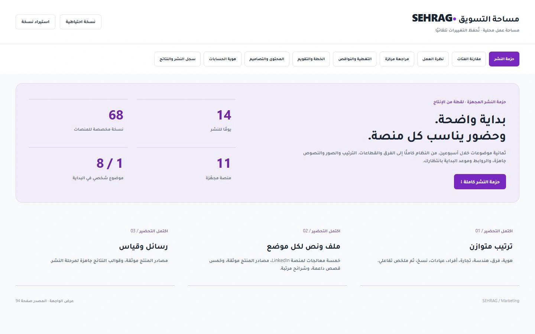This screenshot has width=535, height=334.
Task: Click the stat number 11
Action: pyautogui.click(x=224, y=163)
